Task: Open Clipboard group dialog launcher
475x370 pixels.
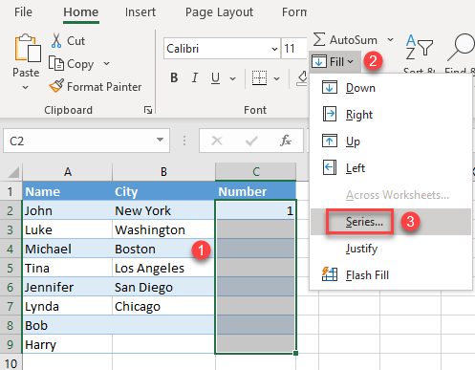Action: tap(148, 110)
